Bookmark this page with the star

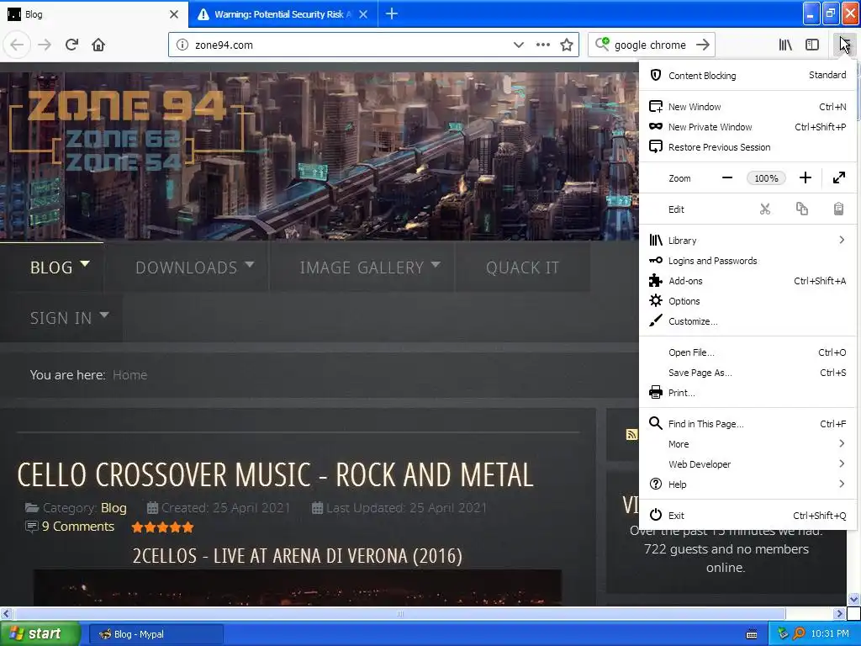point(567,45)
